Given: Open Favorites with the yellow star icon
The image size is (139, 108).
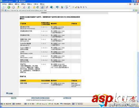Looking at the screenshot, I should pos(34,7).
